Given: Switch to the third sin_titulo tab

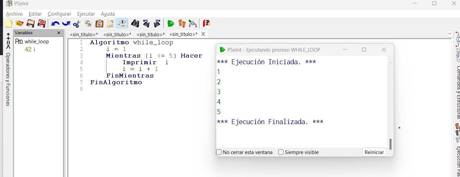Looking at the screenshot, I should (151, 34).
